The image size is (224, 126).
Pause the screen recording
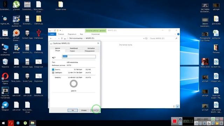(x=180, y=123)
